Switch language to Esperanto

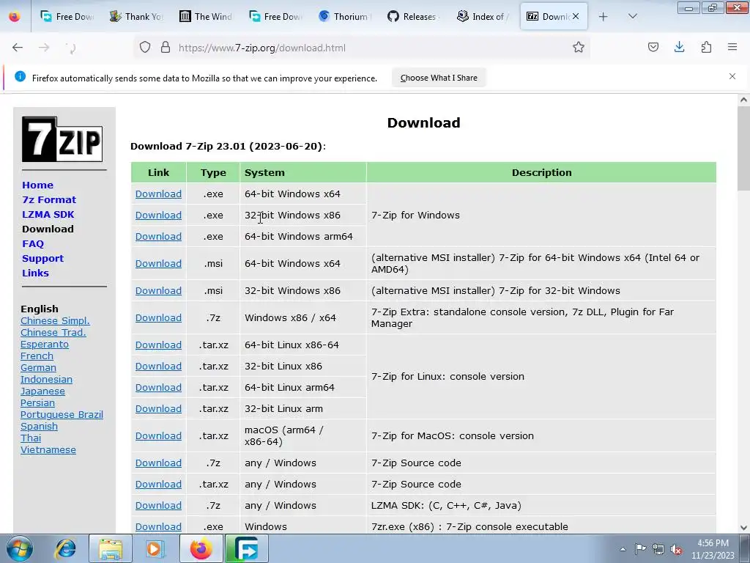pos(45,345)
